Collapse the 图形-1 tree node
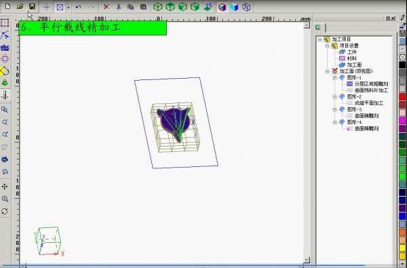 [x=334, y=77]
